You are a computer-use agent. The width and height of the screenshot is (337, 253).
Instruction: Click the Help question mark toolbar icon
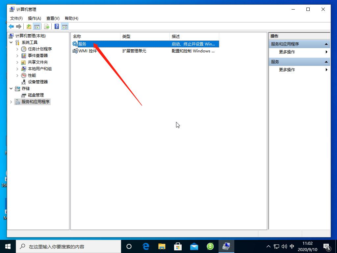[x=56, y=26]
